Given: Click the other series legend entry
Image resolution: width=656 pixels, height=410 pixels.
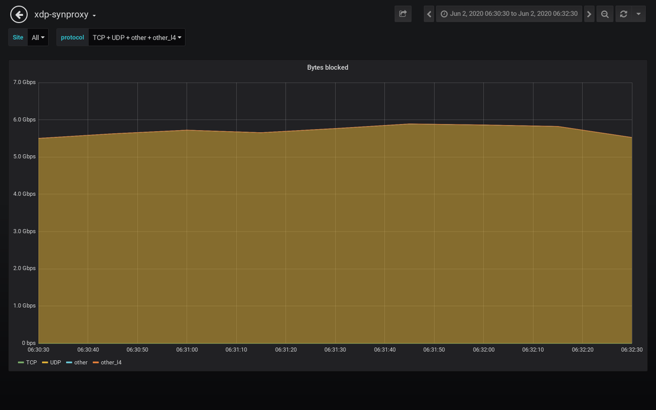Looking at the screenshot, I should (x=80, y=362).
